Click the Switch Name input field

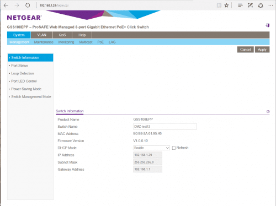coord(165,127)
